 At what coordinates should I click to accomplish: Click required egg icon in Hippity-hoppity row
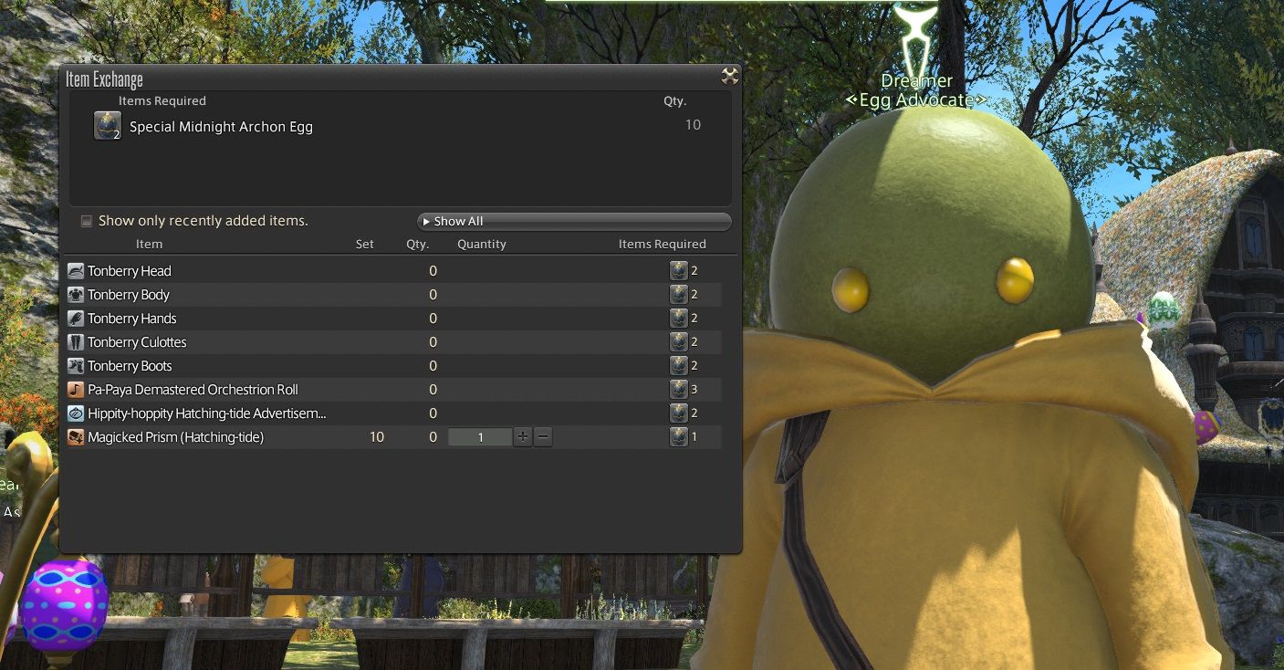pos(678,414)
